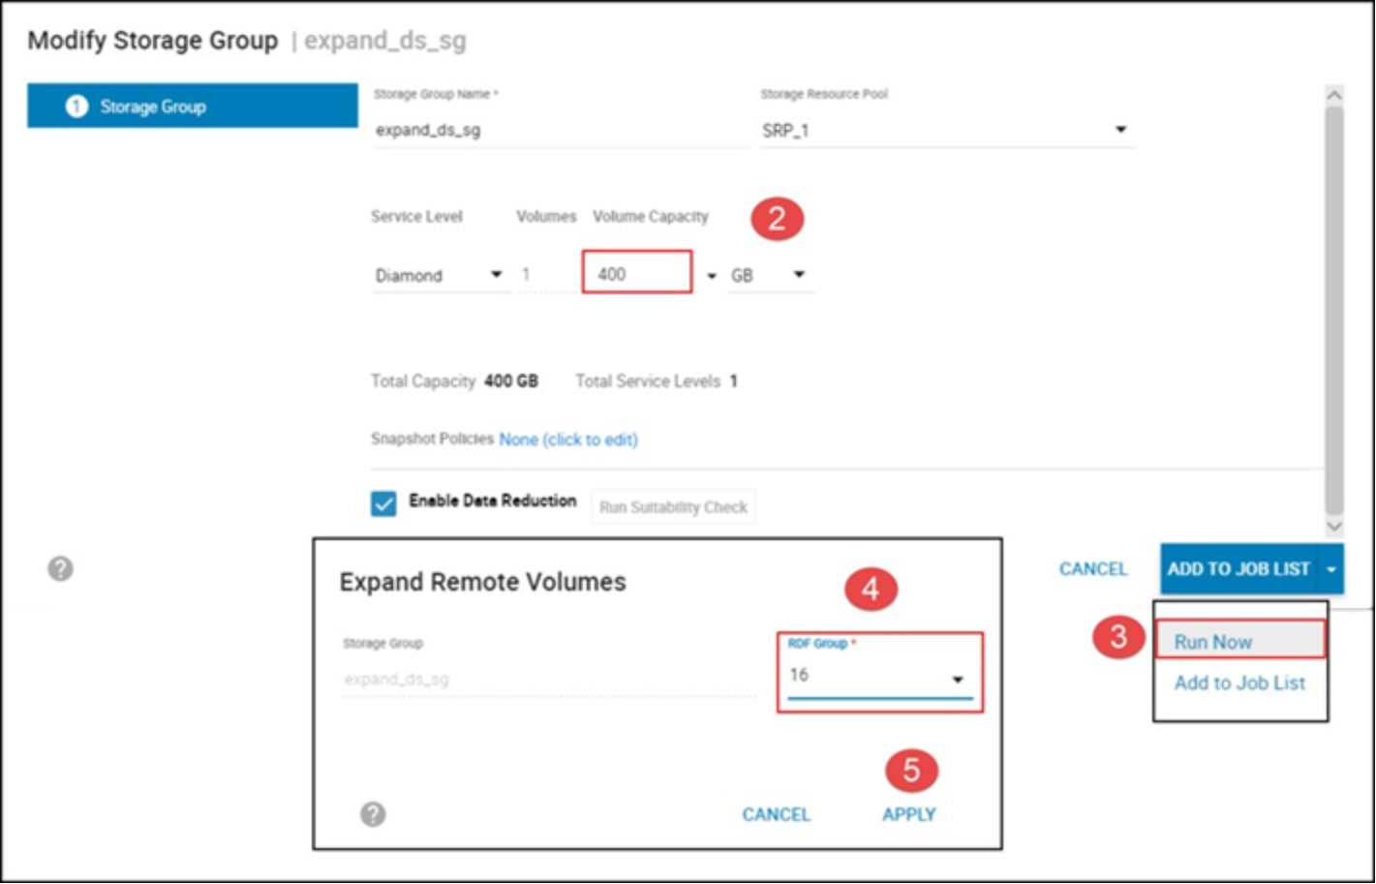
Task: Click the Total Capacity 400 GB value
Action: (x=510, y=381)
